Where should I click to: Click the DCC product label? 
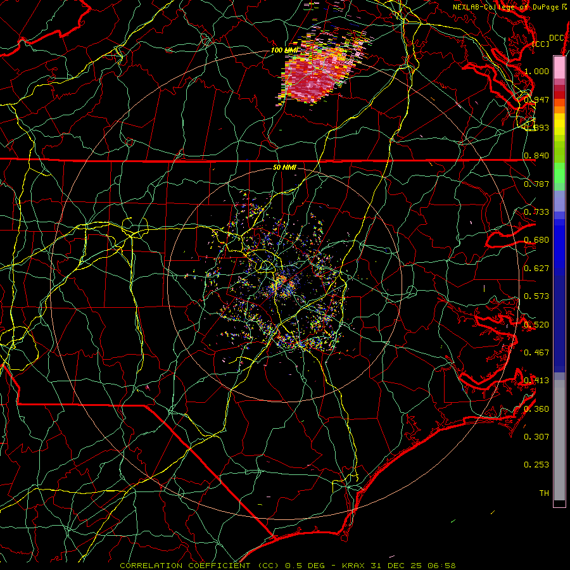(x=556, y=38)
